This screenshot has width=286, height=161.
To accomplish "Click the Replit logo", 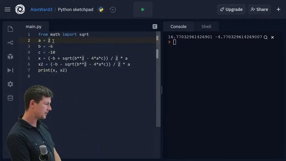I will pyautogui.click(x=20, y=9).
